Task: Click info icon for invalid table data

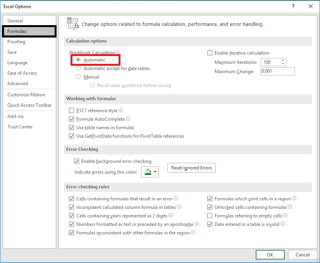Action: [283, 224]
